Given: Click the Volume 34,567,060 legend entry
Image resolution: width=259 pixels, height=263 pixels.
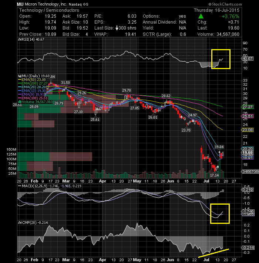Looking at the screenshot, I should point(35,102).
